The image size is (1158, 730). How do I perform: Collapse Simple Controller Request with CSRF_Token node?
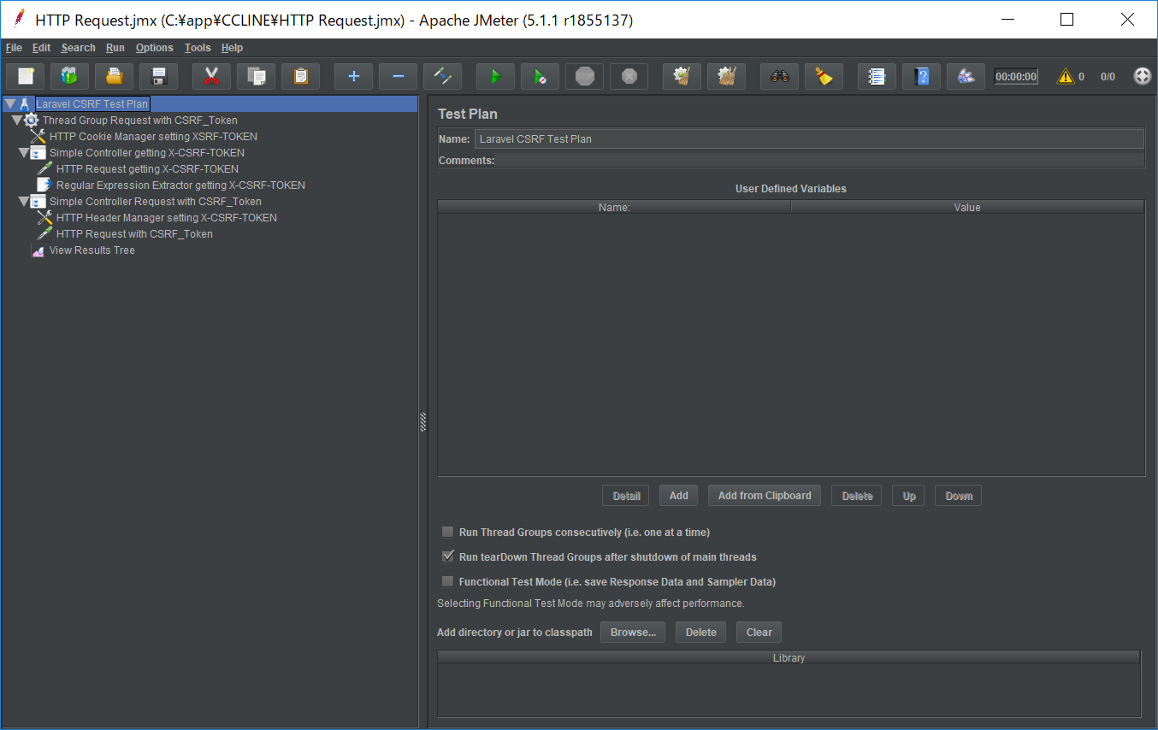[24, 202]
